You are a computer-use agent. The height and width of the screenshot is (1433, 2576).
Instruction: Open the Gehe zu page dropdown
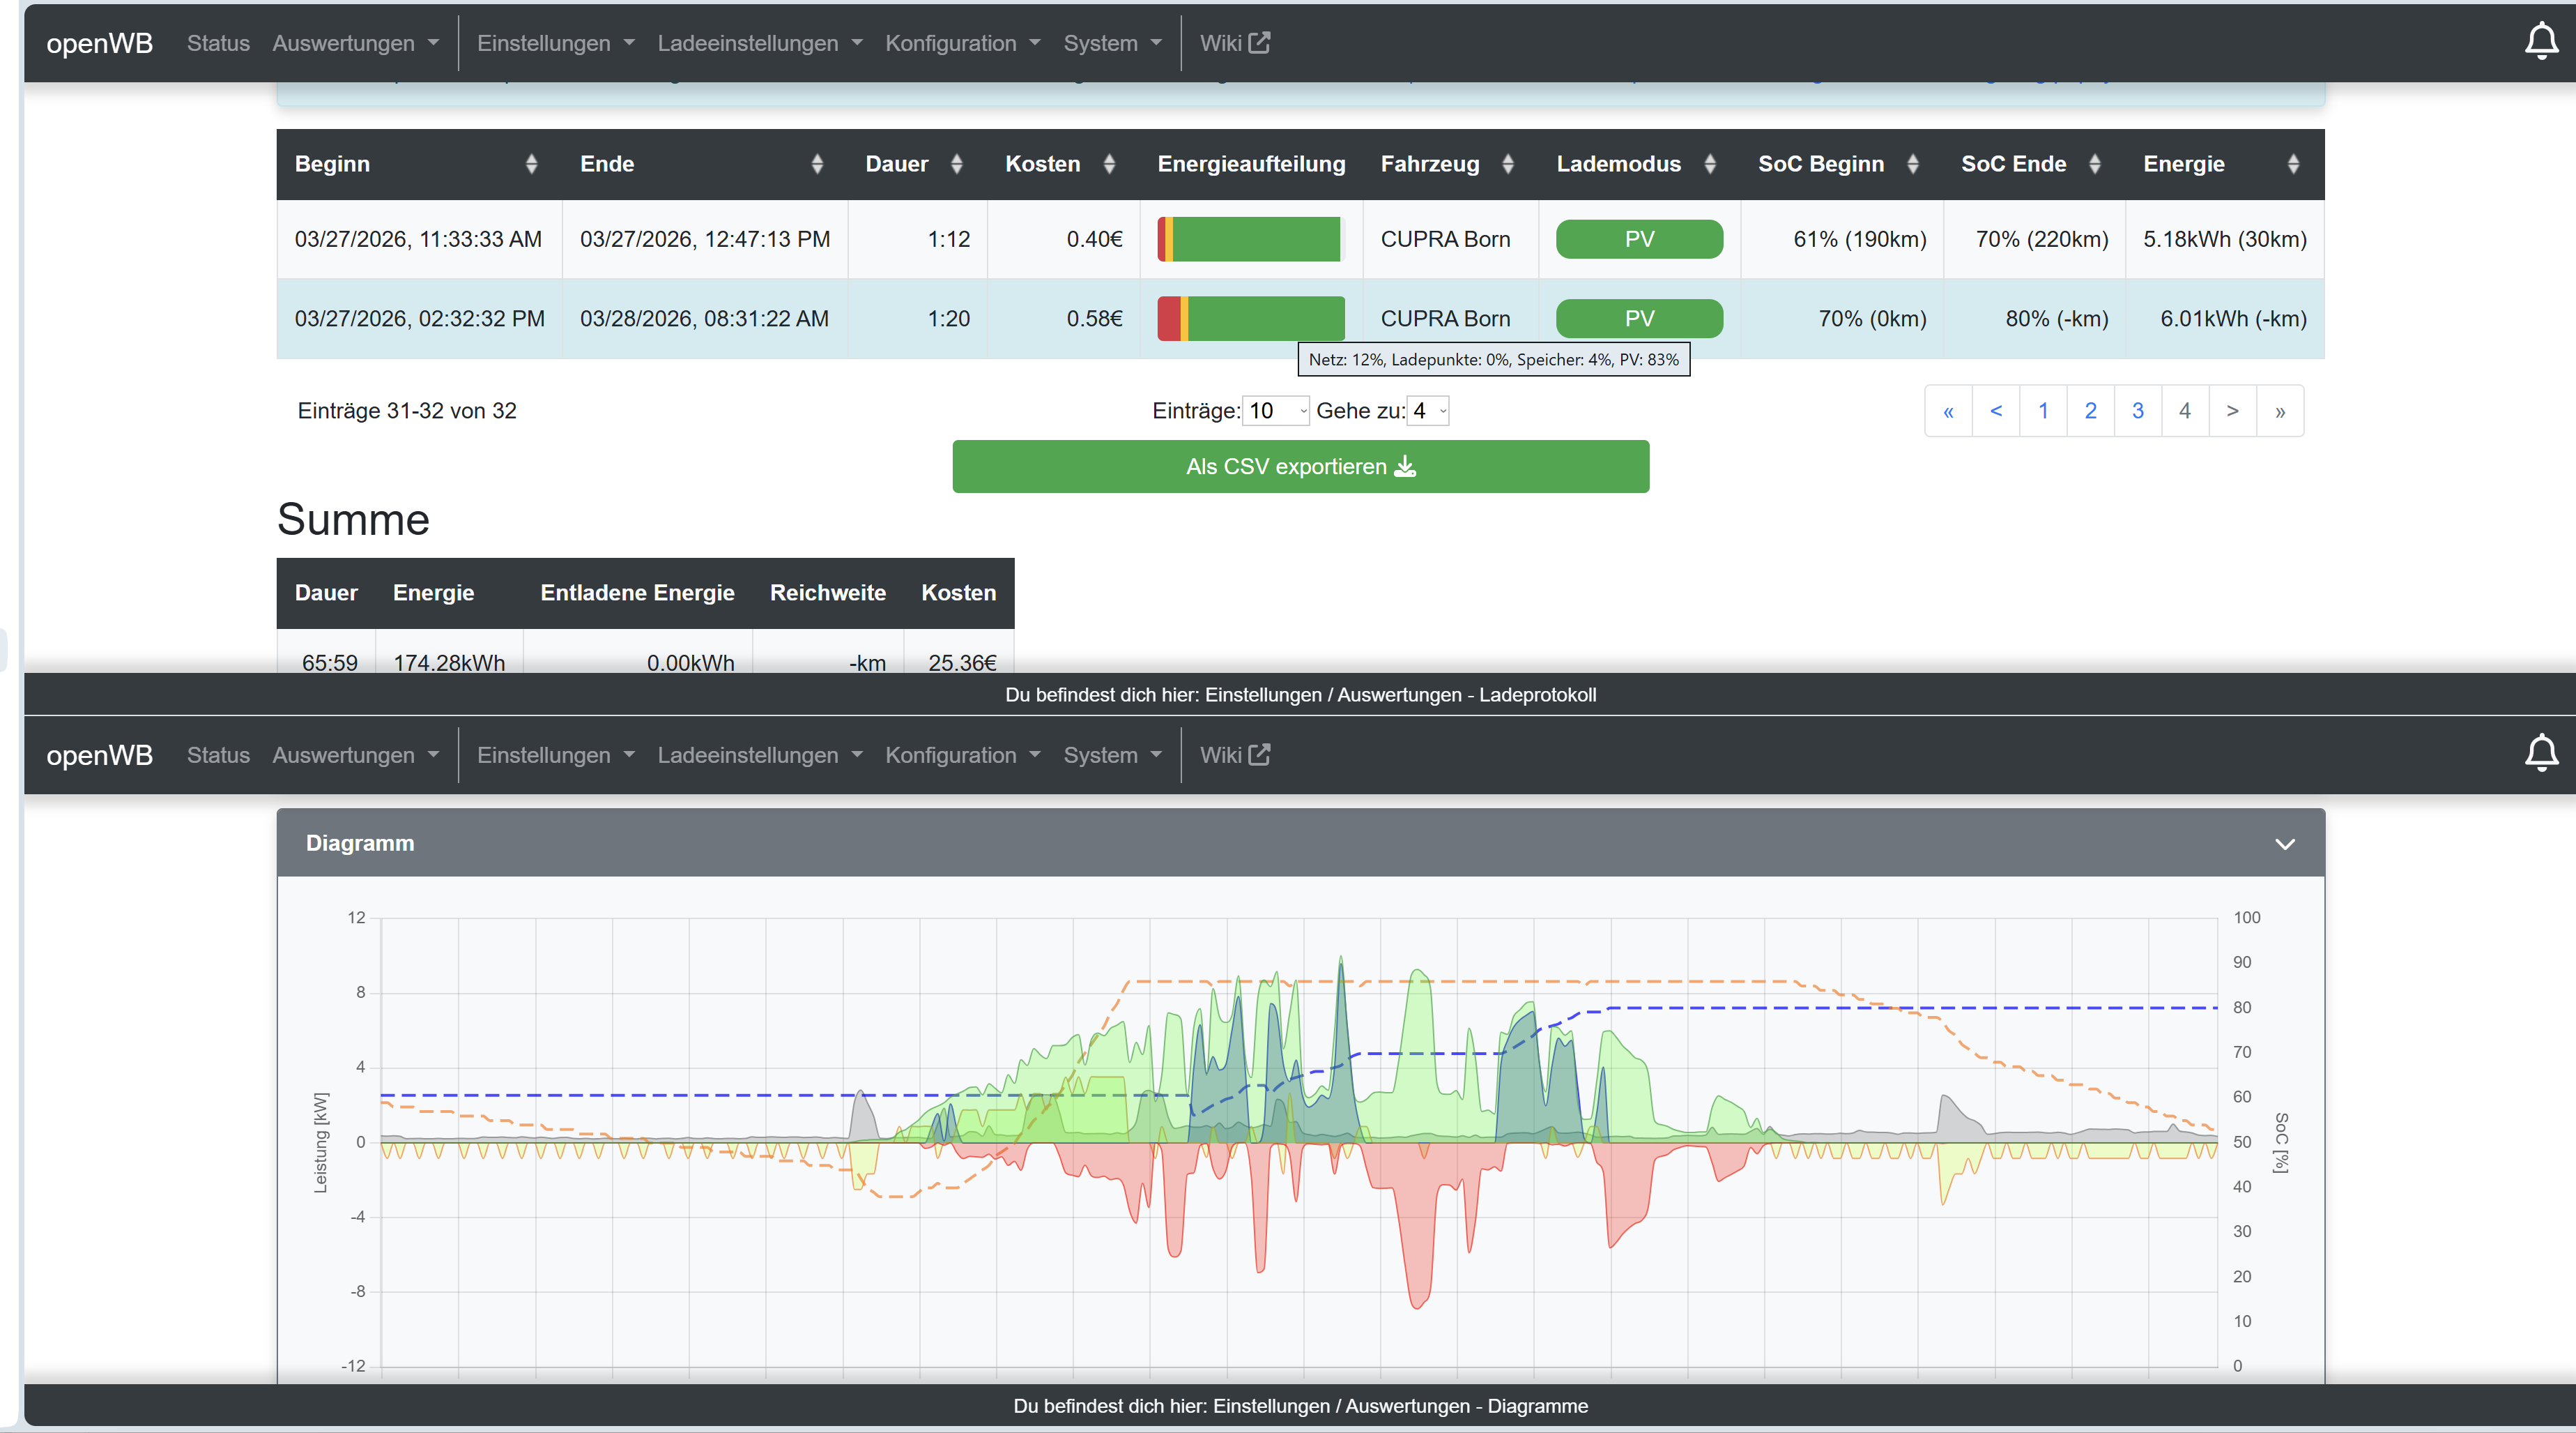coord(1428,410)
